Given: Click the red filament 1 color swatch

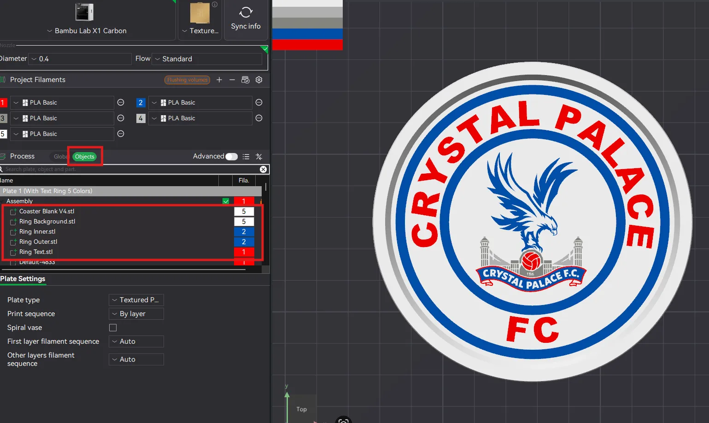Looking at the screenshot, I should [x=3, y=103].
